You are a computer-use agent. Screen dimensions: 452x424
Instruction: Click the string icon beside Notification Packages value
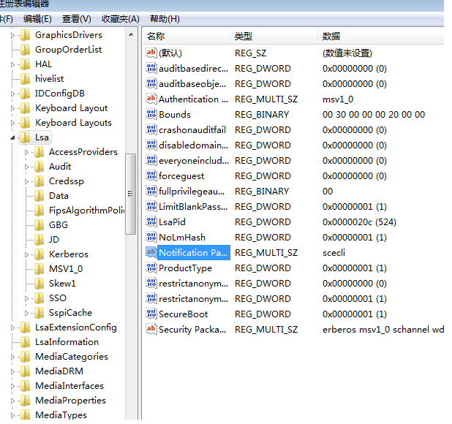[151, 253]
